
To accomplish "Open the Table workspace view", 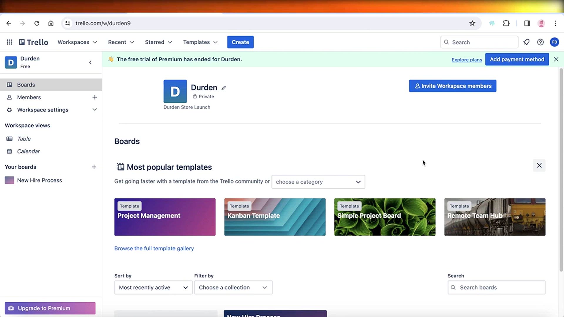I will [x=51, y=139].
